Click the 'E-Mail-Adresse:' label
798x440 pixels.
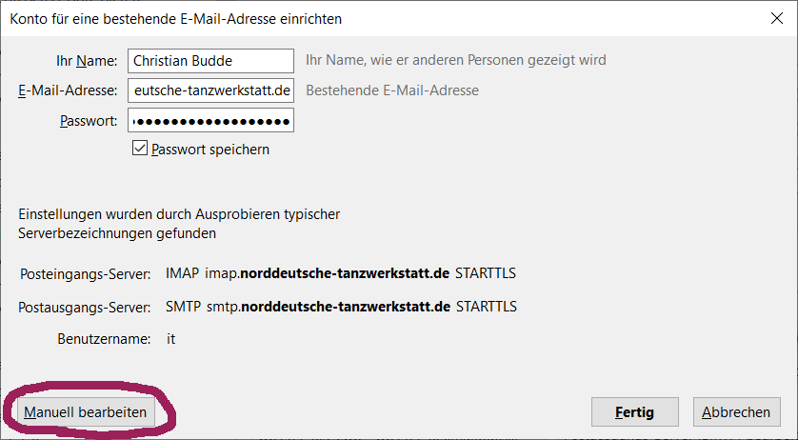click(x=68, y=90)
